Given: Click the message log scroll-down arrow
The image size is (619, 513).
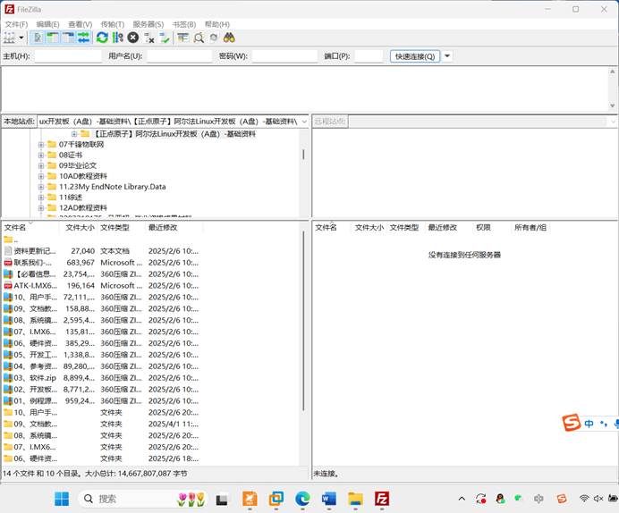Looking at the screenshot, I should pyautogui.click(x=612, y=105).
